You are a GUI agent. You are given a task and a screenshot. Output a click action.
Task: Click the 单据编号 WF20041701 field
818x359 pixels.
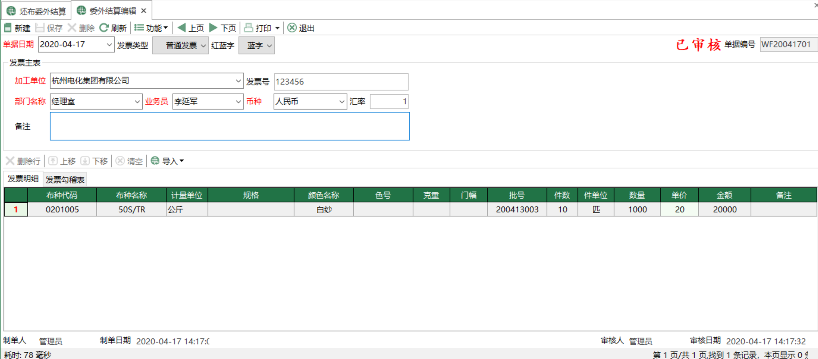[x=789, y=44]
